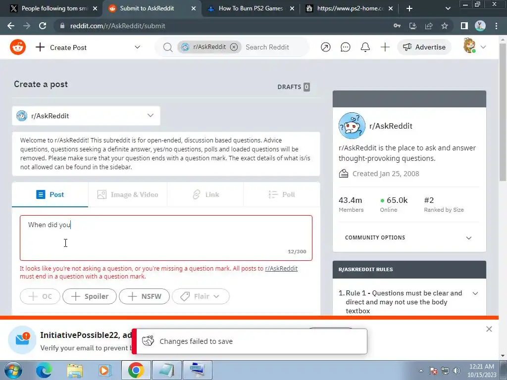
Task: Click the Reddit logo home icon
Action: [18, 47]
